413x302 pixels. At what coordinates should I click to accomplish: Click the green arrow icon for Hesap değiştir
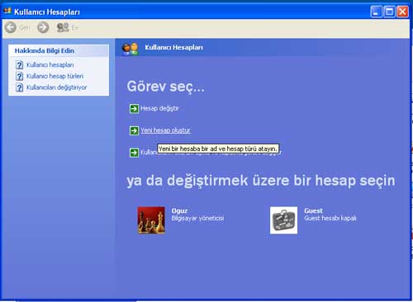[134, 109]
